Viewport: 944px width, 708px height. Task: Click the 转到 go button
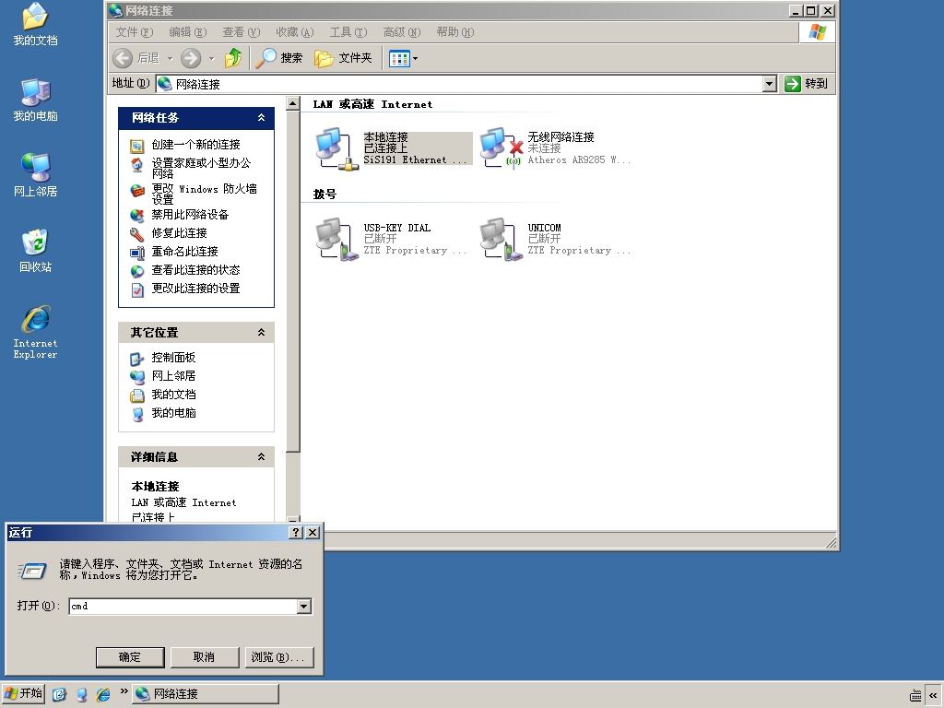click(807, 84)
